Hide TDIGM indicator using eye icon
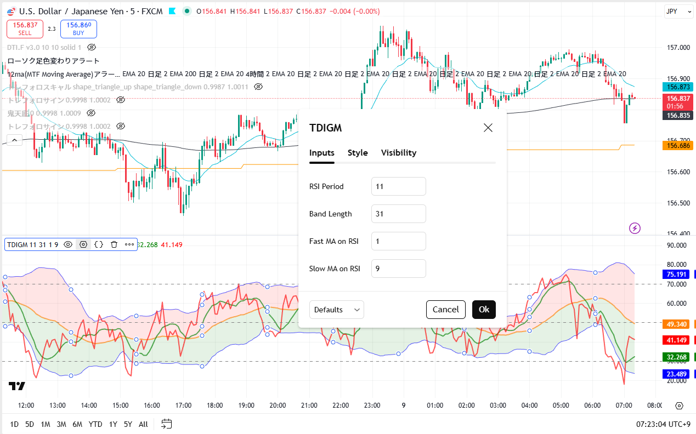This screenshot has height=434, width=696. pos(68,244)
